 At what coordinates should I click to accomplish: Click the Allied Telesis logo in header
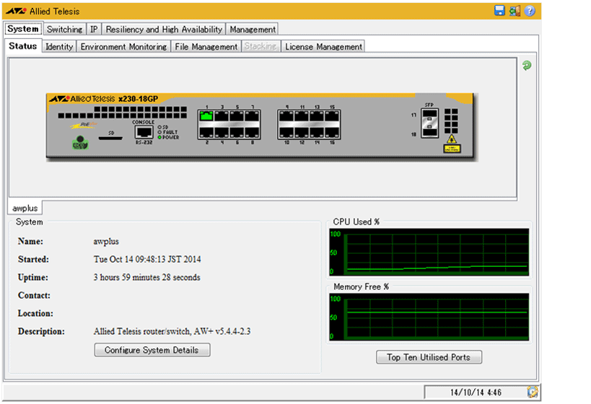click(43, 12)
